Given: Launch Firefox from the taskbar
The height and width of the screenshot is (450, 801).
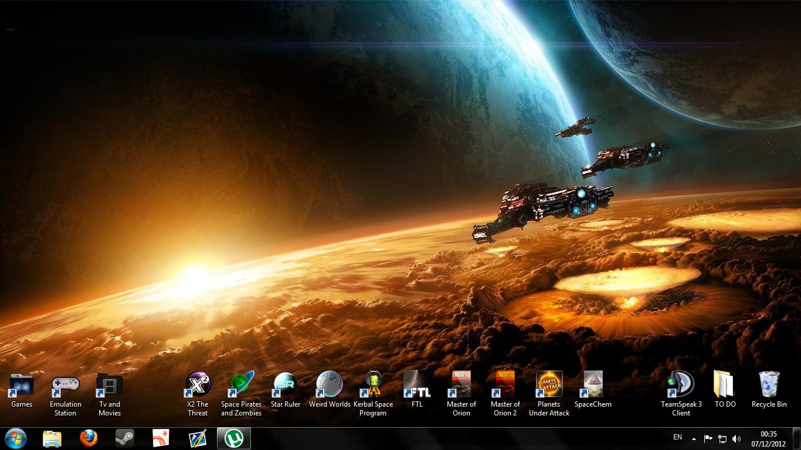Looking at the screenshot, I should click(89, 438).
